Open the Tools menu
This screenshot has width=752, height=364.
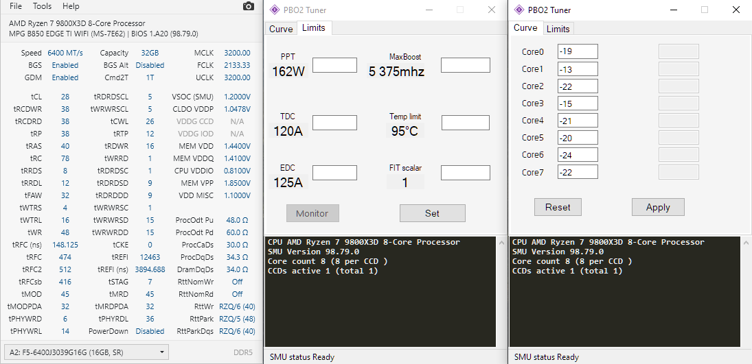(42, 6)
